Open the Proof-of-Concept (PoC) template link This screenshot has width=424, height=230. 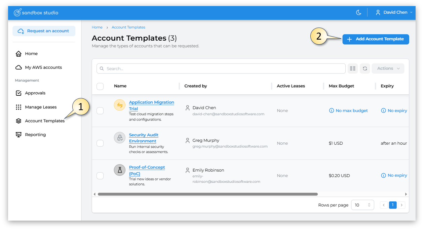click(x=147, y=168)
